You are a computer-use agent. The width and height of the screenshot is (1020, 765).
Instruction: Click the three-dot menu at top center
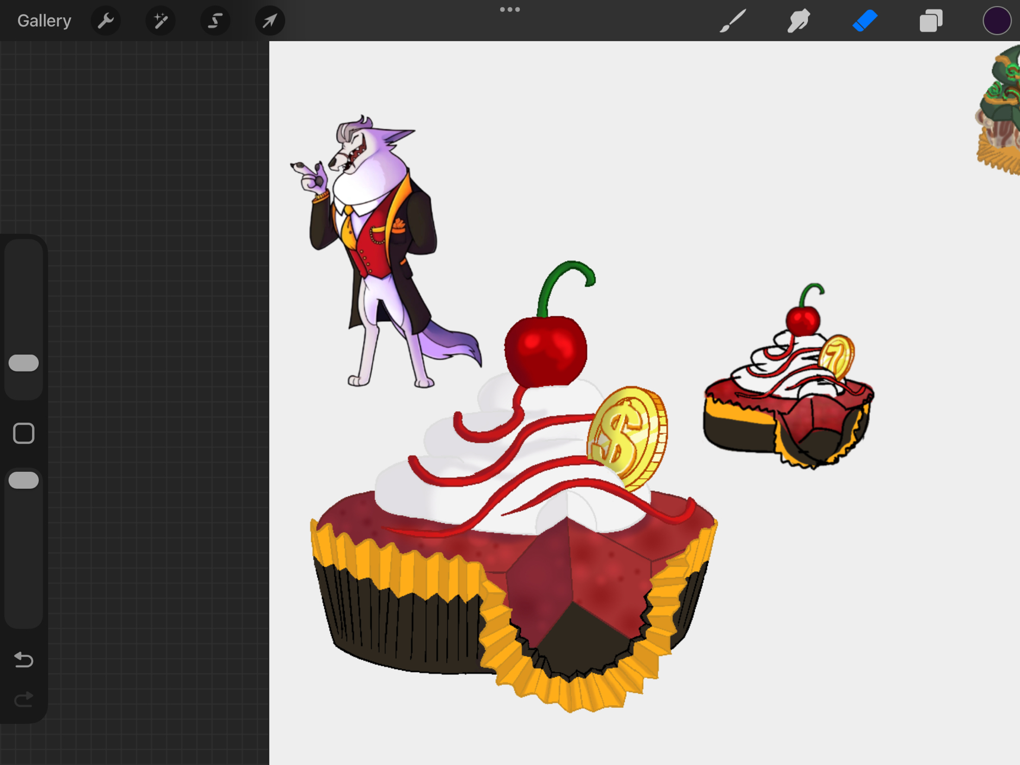(509, 10)
